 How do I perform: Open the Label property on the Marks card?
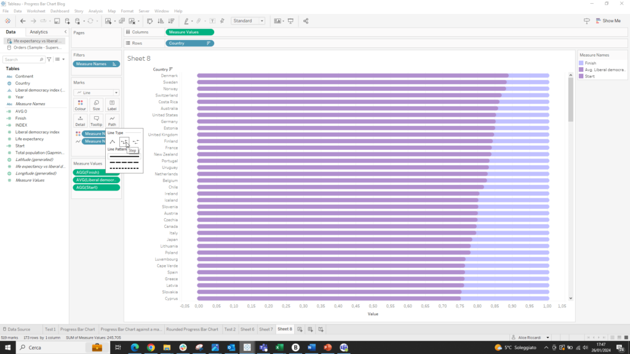[x=111, y=104]
